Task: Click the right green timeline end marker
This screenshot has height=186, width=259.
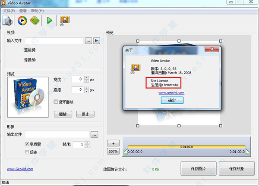Action: [x=248, y=152]
